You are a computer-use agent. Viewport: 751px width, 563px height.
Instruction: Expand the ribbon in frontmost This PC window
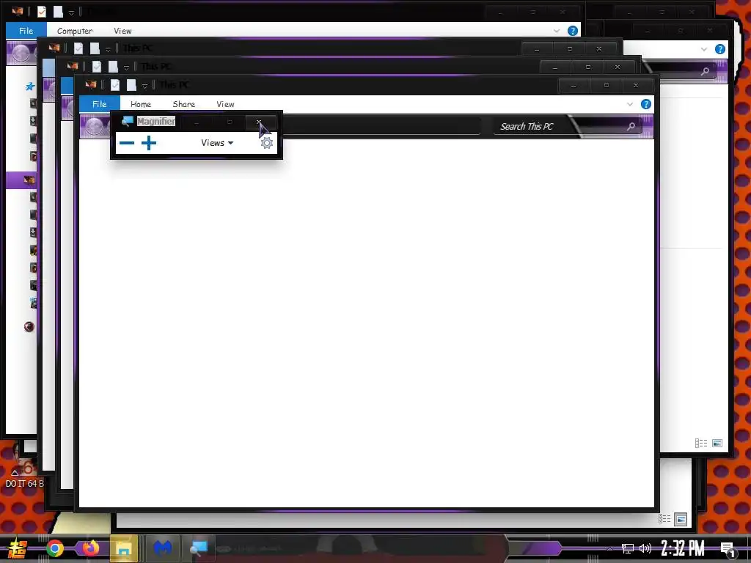pos(630,104)
